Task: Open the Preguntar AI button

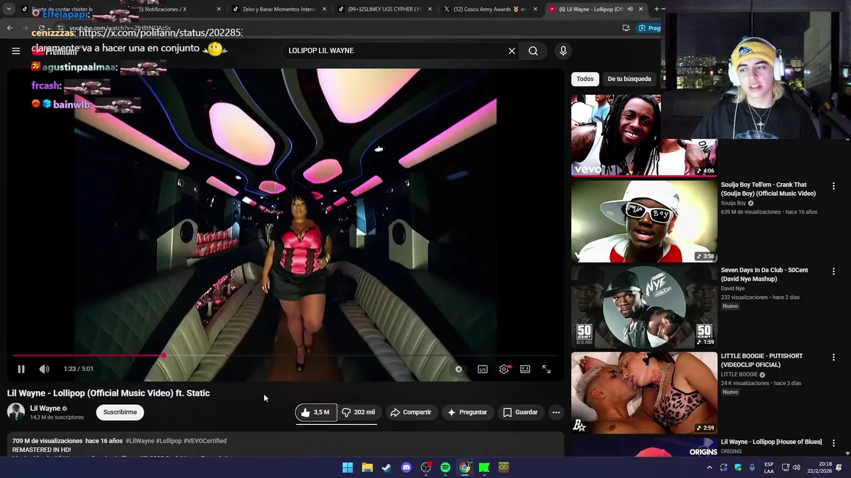Action: point(467,412)
